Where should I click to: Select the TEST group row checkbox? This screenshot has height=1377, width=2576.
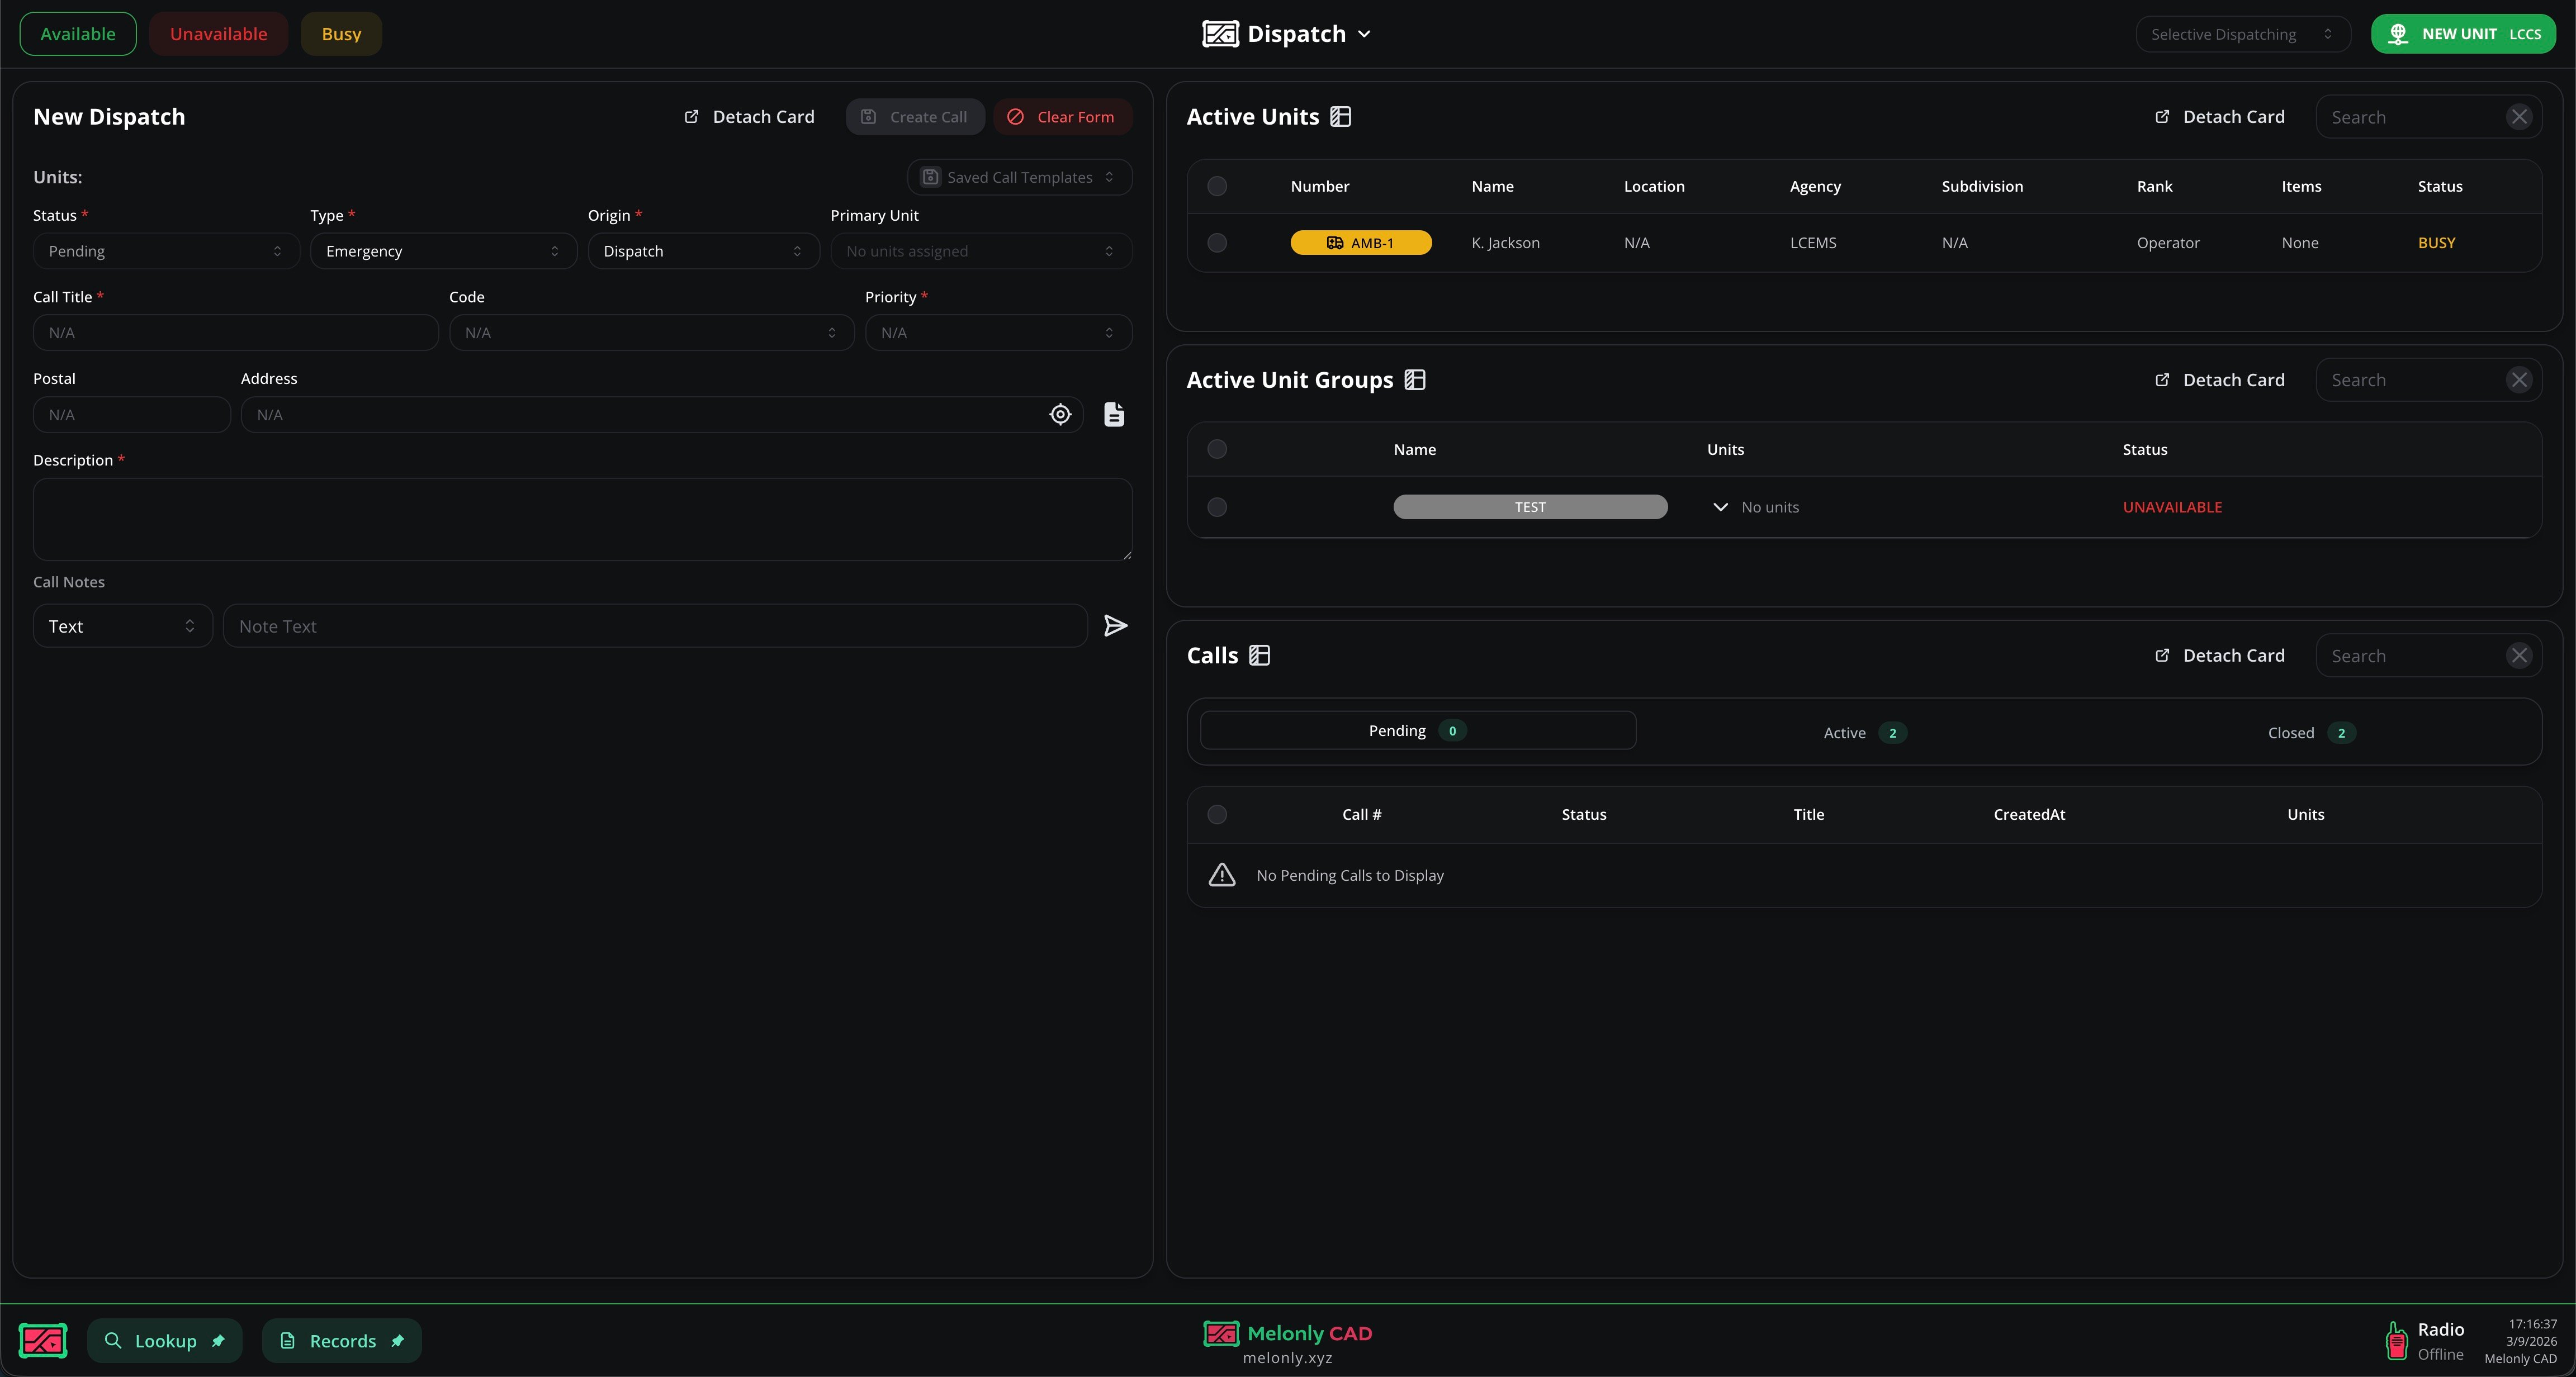pyautogui.click(x=1217, y=507)
